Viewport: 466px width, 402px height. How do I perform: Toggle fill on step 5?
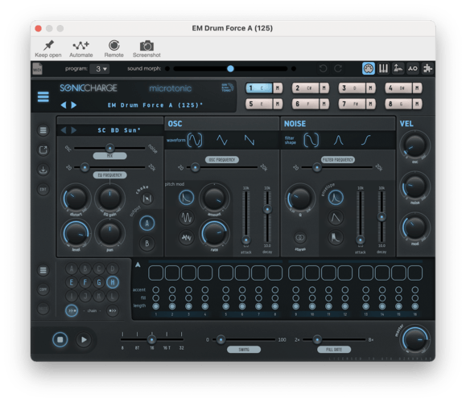pos(226,297)
